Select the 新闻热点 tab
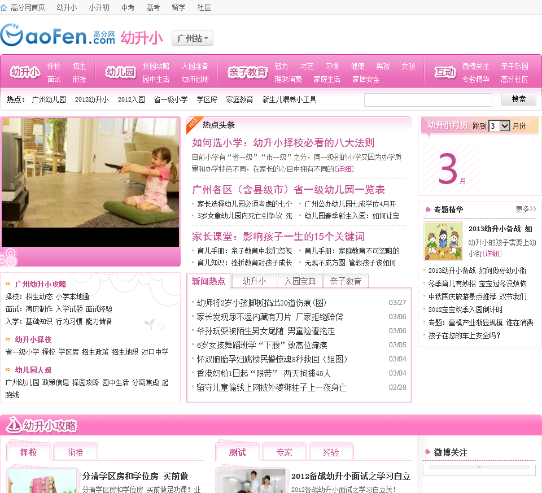542x493 pixels. [208, 281]
